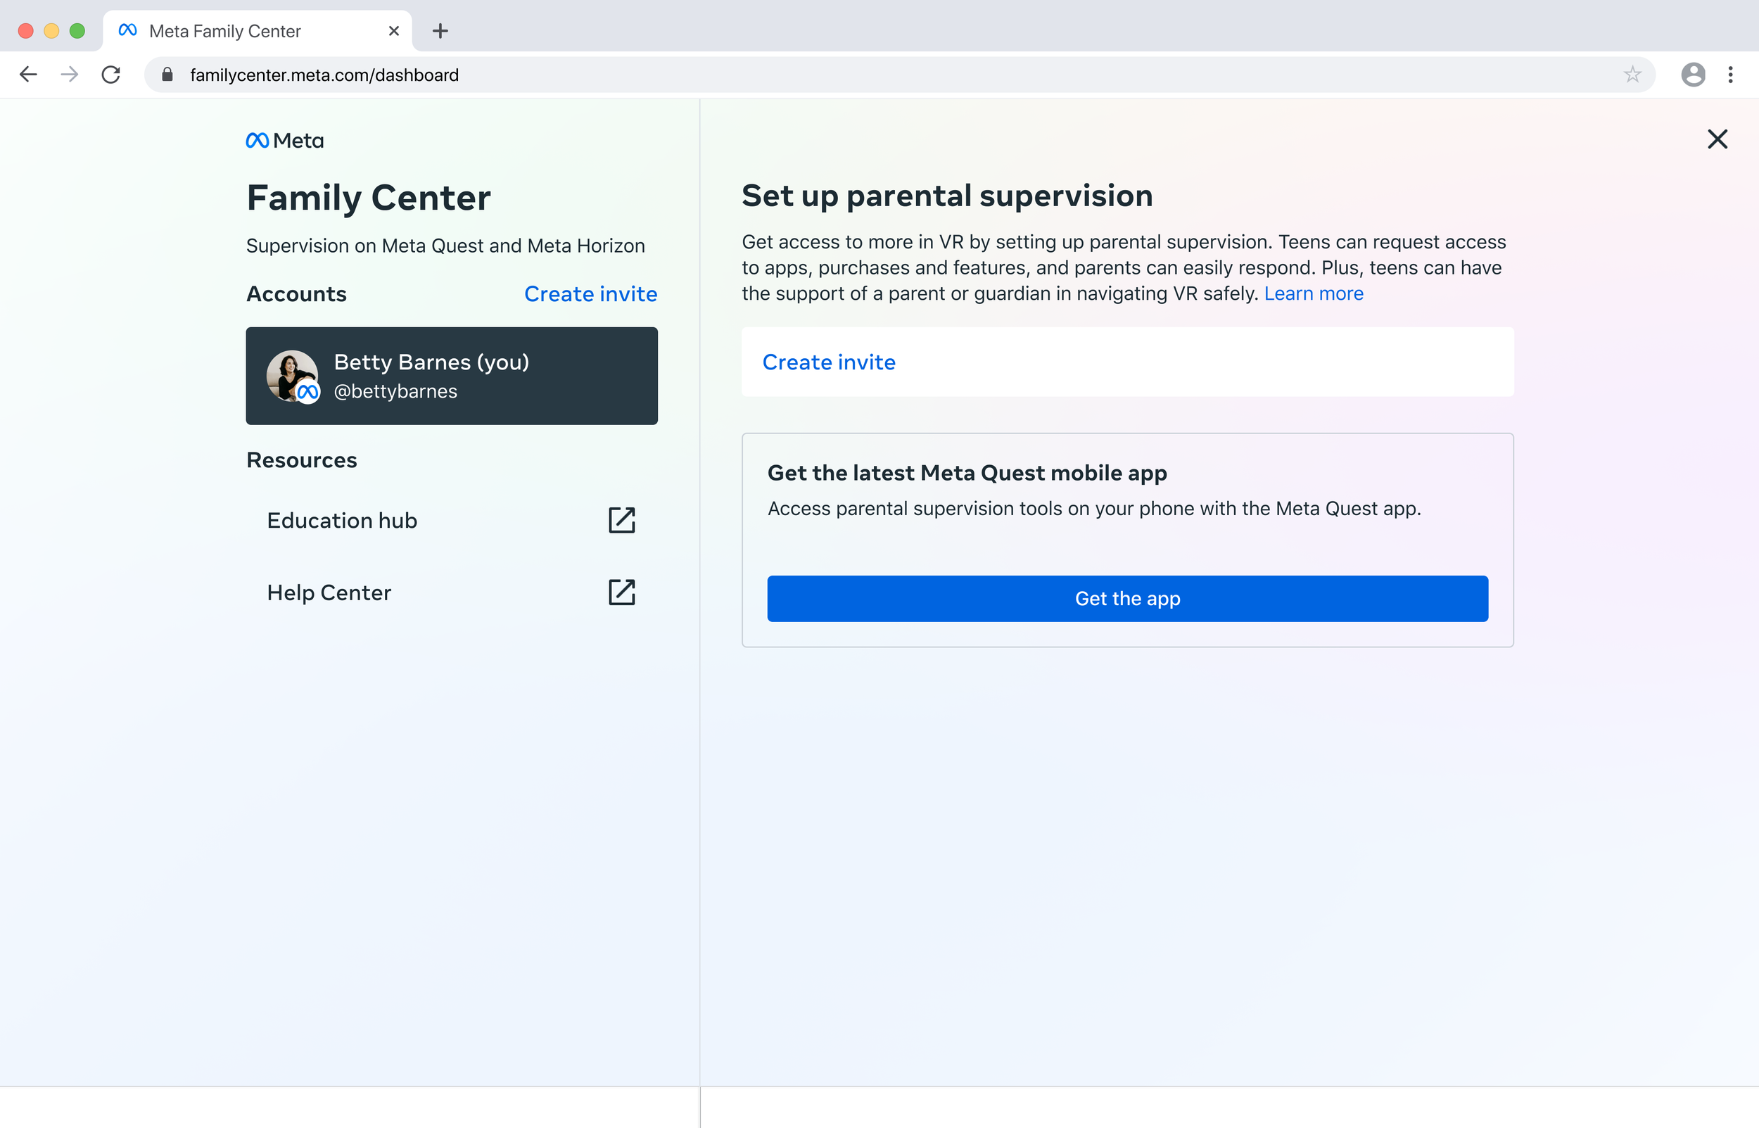Open the Education hub external link icon
Image resolution: width=1759 pixels, height=1128 pixels.
621,520
